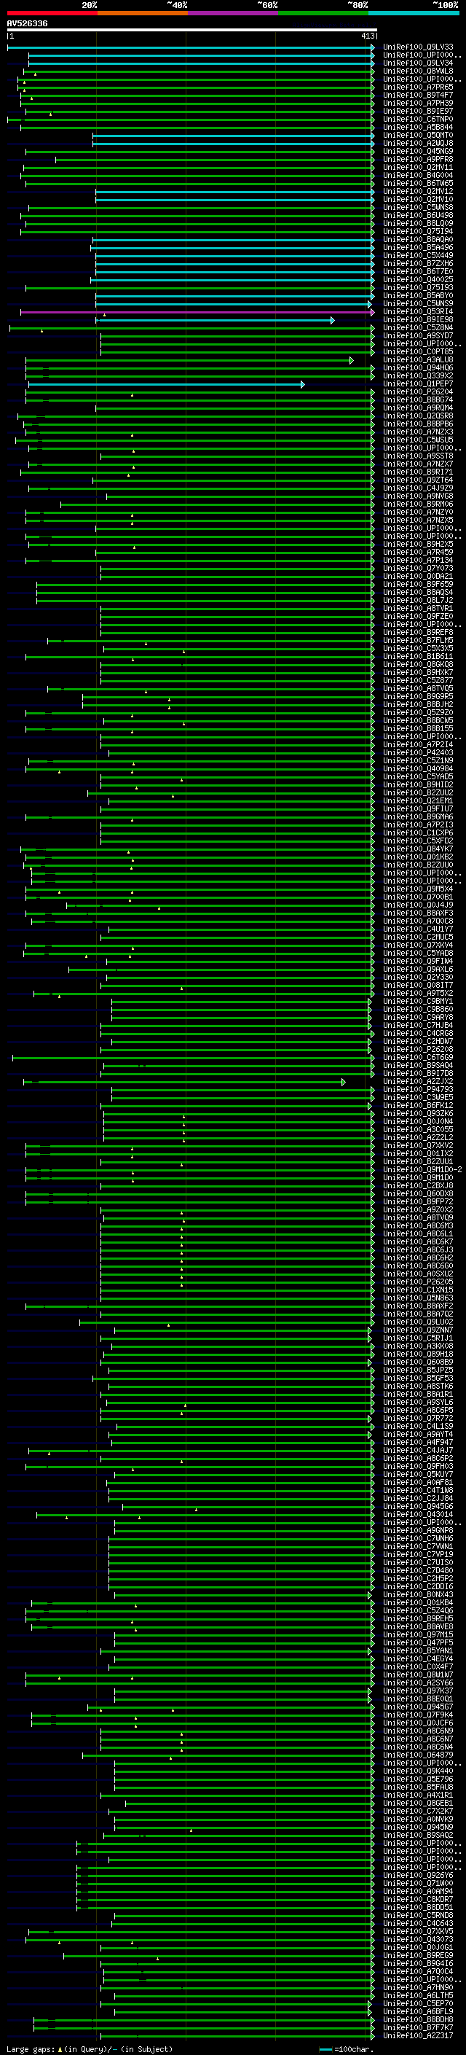Select hit label UniRef100_A2WQJ8
This screenshot has width=466, height=2055.
418,144
